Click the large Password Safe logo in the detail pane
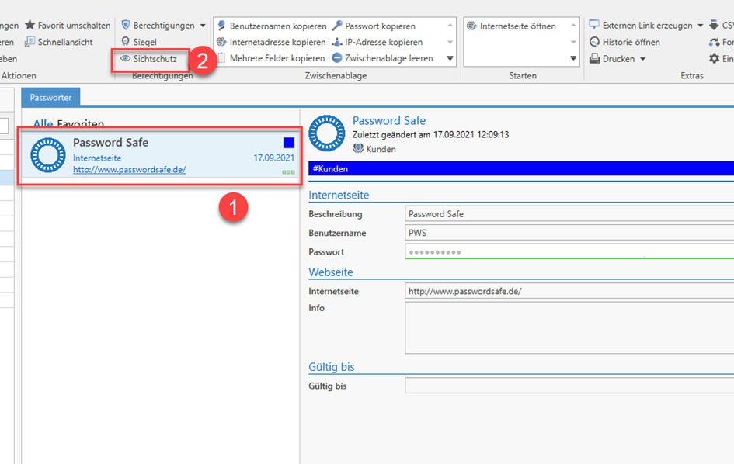Image resolution: width=734 pixels, height=464 pixels. 327,133
